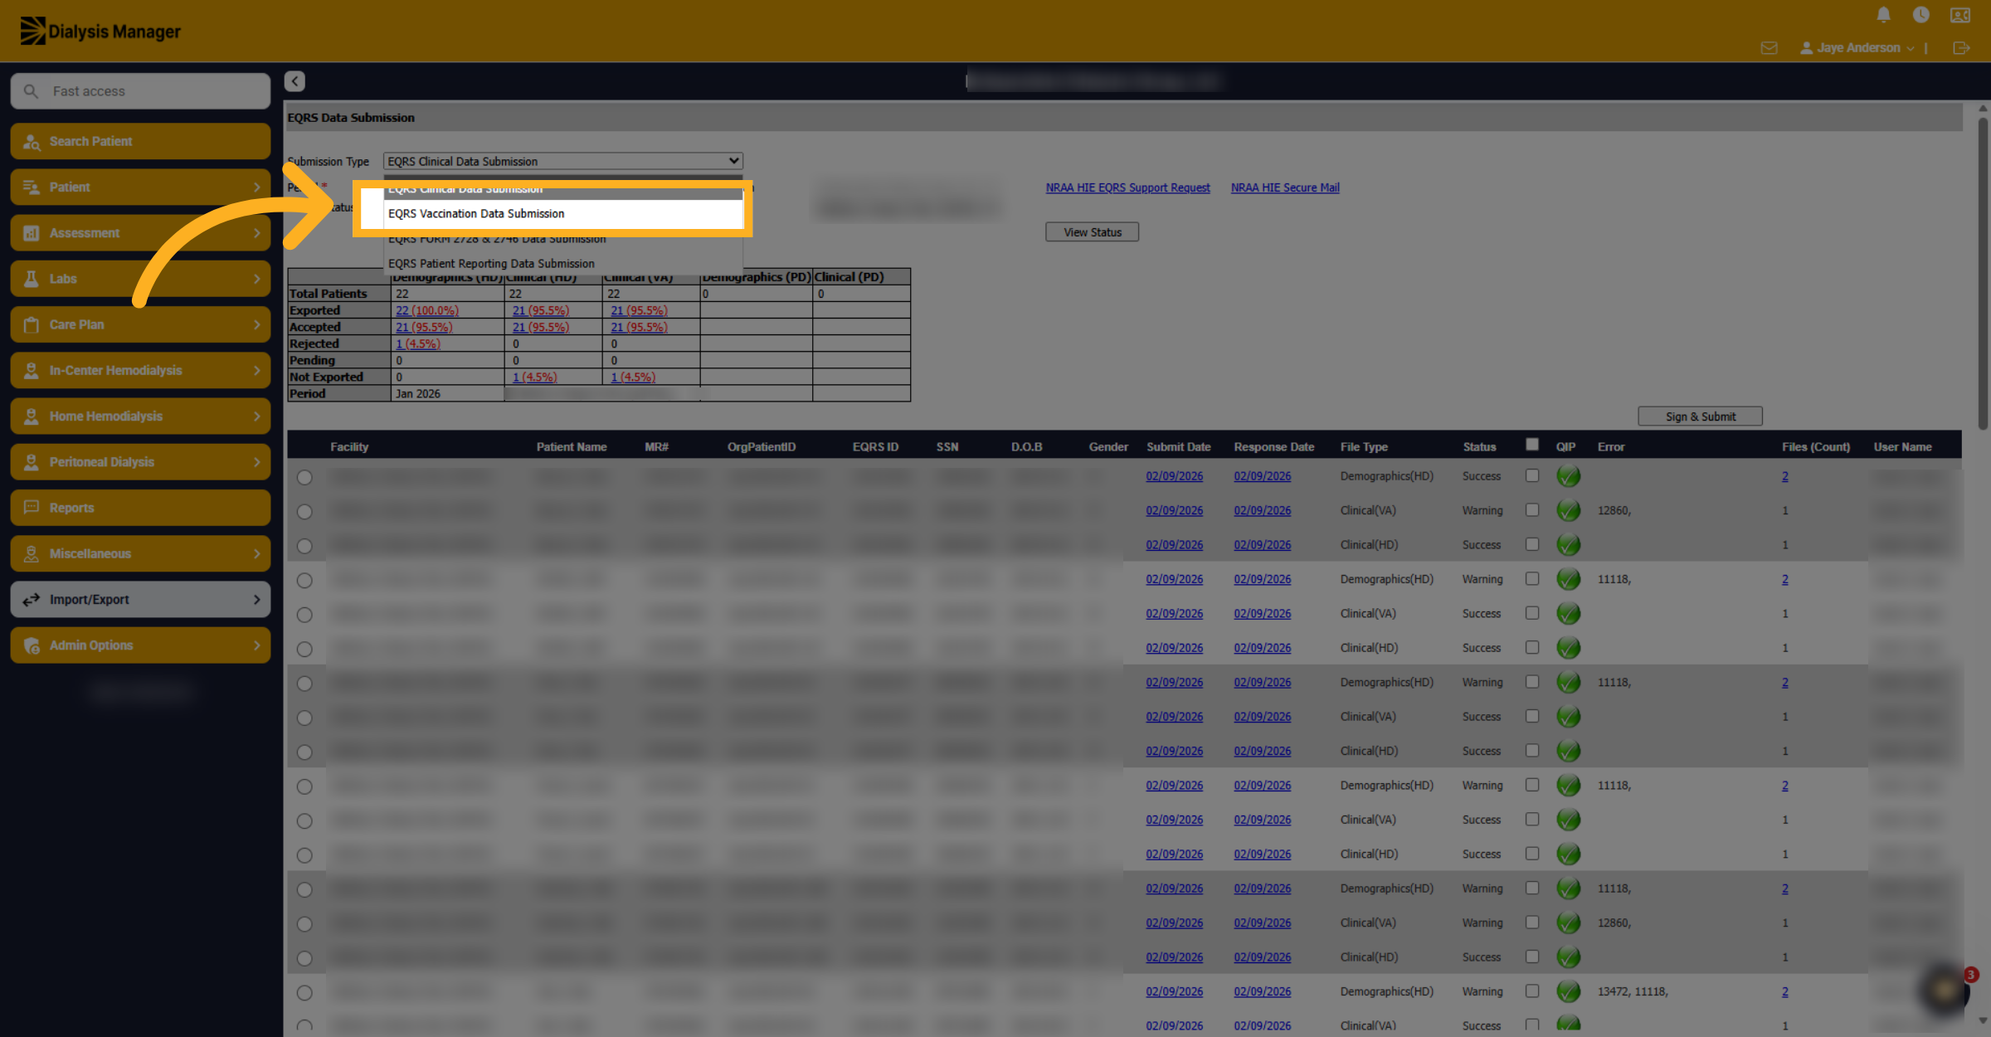Screen dimensions: 1991x1037
Task: Open the Rejected 1 (4.5%) link
Action: [x=418, y=343]
